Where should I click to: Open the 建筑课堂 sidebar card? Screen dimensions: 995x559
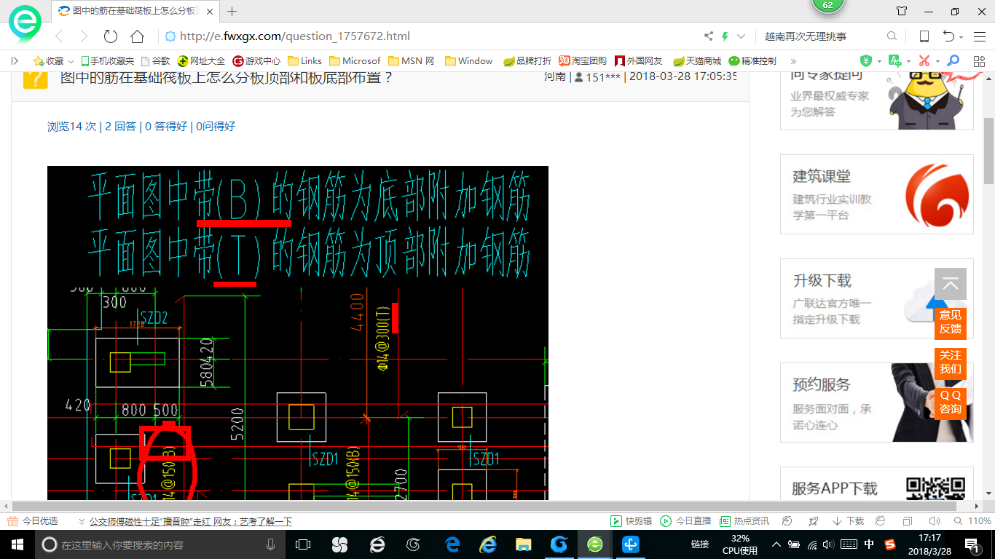tap(877, 194)
